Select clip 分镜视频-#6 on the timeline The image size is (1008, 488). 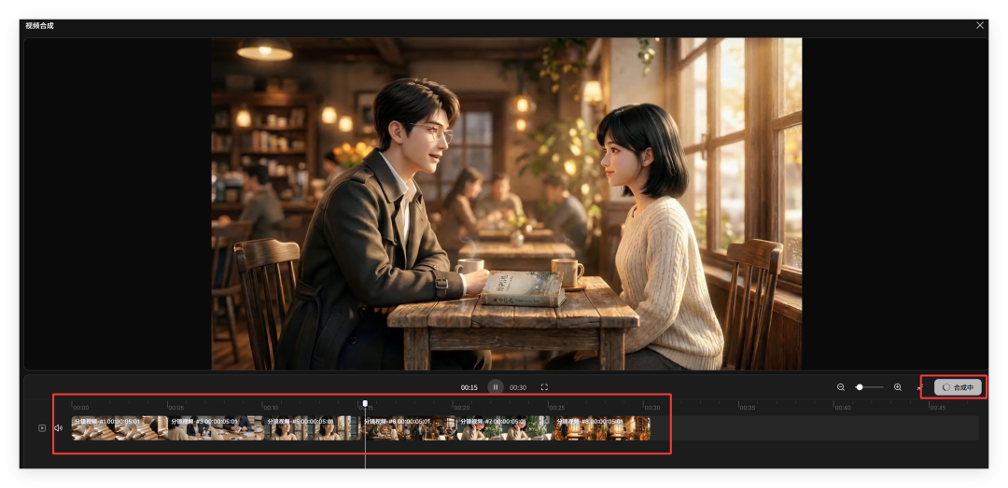coord(409,428)
